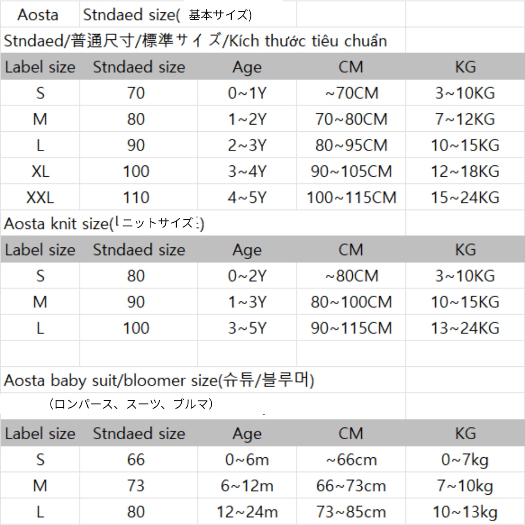Click the ロンパース、スーツ、ブルマ text
Image resolution: width=525 pixels, height=525 pixels.
(x=131, y=404)
